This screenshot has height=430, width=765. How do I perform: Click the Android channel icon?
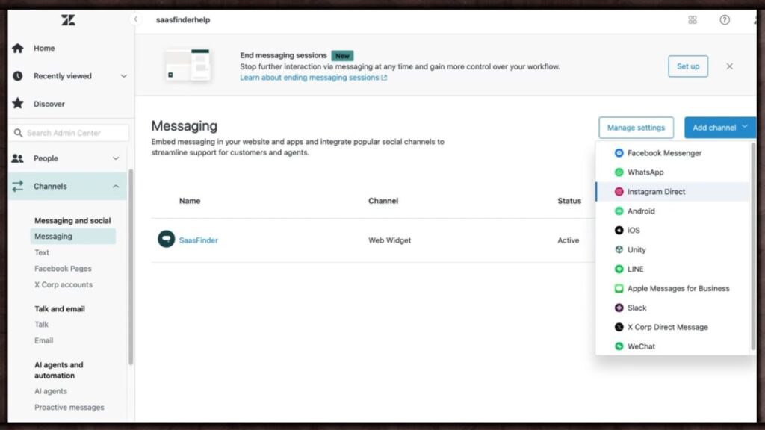click(619, 211)
